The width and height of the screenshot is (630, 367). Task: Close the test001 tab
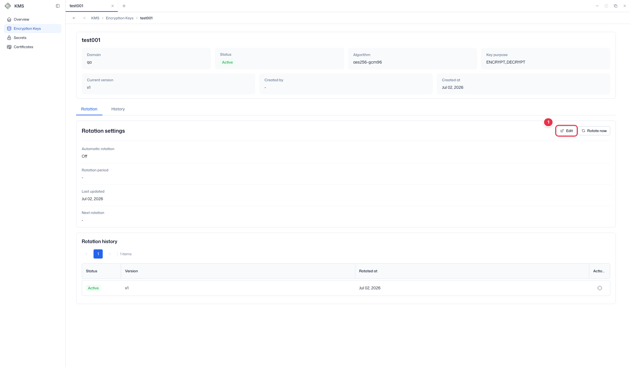pyautogui.click(x=113, y=6)
